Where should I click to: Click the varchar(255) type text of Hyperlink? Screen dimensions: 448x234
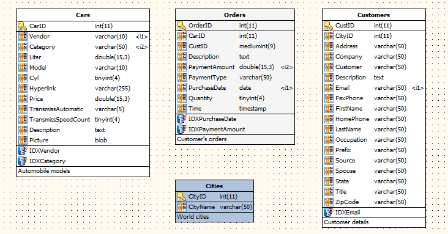113,89
